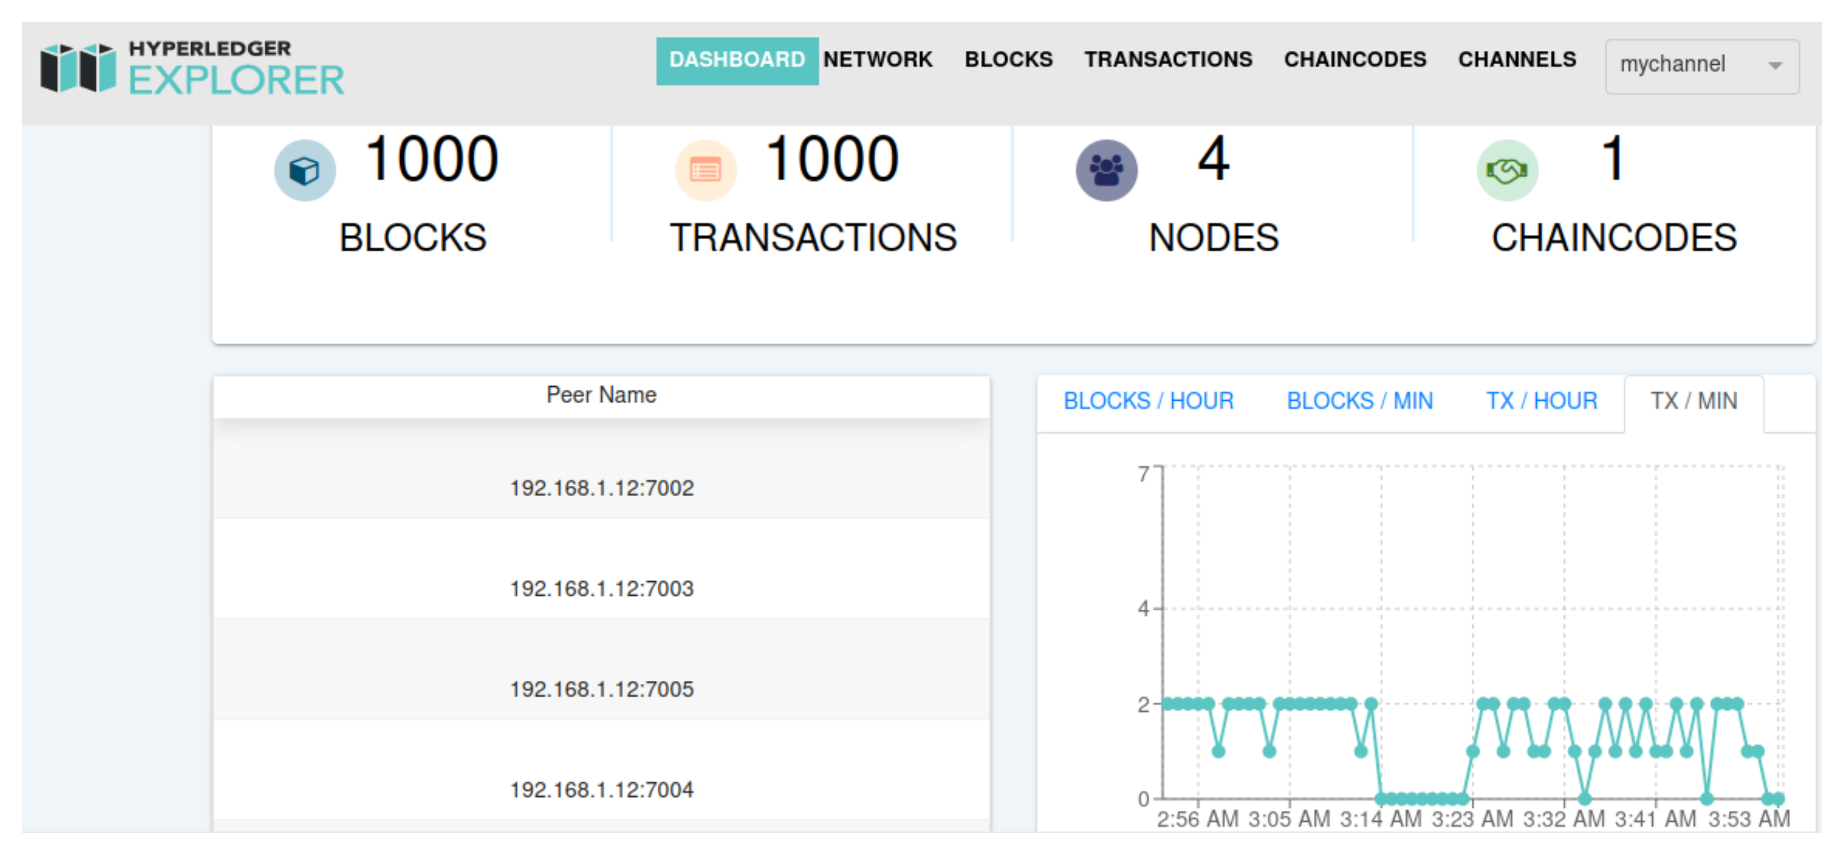Go to the Network menu item
Image resolution: width=1839 pixels, height=851 pixels.
click(878, 59)
